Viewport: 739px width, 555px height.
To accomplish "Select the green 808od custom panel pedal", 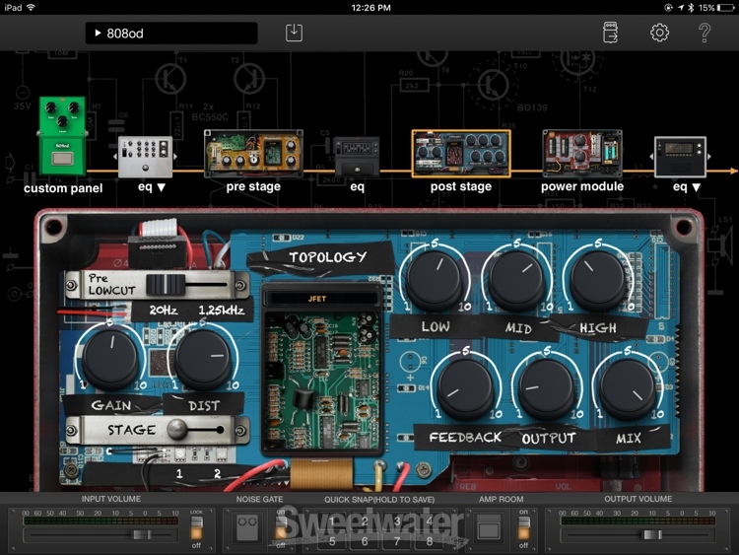I will [63, 136].
